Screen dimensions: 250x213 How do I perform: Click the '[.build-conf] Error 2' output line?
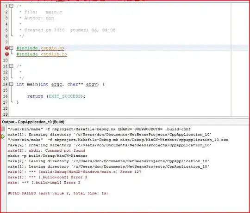tap(47, 177)
